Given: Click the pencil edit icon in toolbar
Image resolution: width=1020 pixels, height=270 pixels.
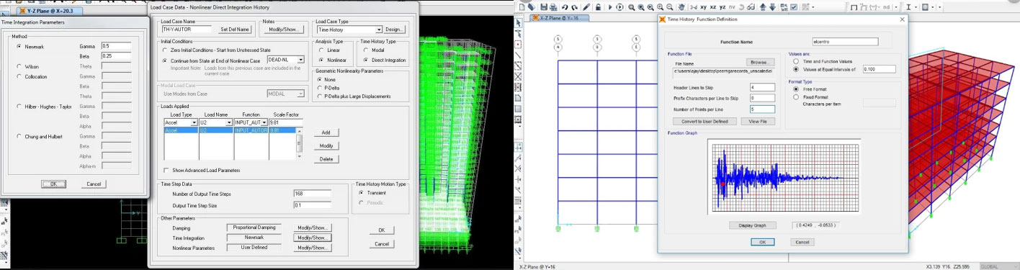Looking at the screenshot, I should click(x=587, y=6).
